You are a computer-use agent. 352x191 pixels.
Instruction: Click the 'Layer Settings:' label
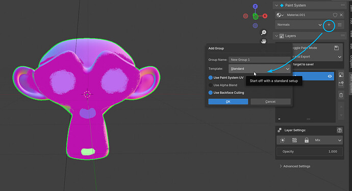(x=295, y=130)
